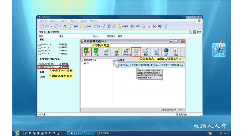251x136 pixels.
Task: Select the GHOST (F:) drive
Action: pos(45,54)
